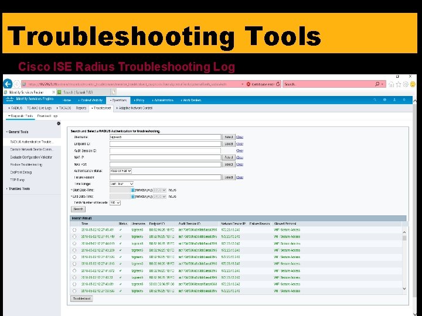422x316 pixels.
Task: Collapse sidebar using the round dark icon
Action: [59, 123]
